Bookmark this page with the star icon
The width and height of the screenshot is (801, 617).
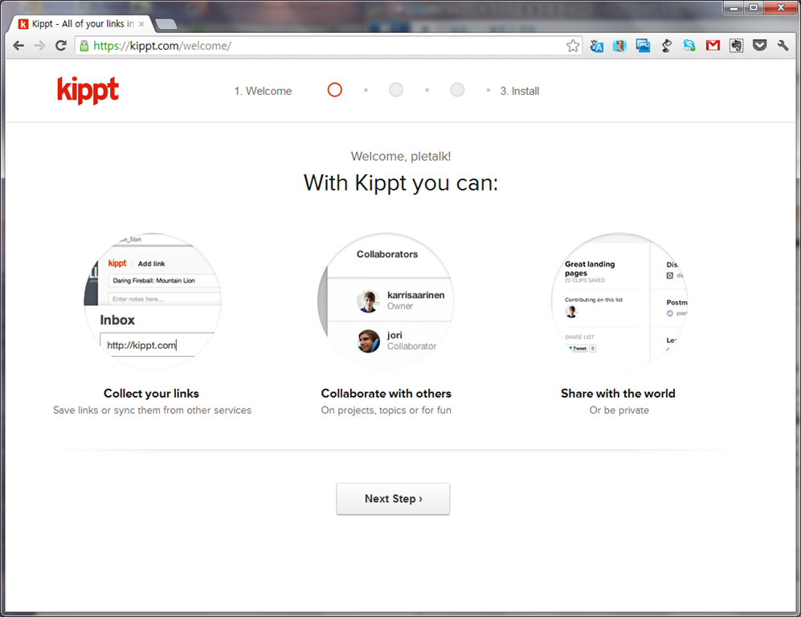click(573, 46)
